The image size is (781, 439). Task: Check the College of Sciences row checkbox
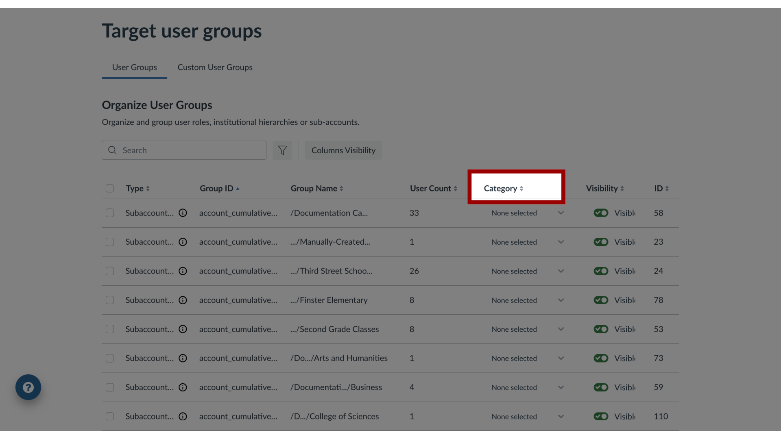[x=110, y=416]
